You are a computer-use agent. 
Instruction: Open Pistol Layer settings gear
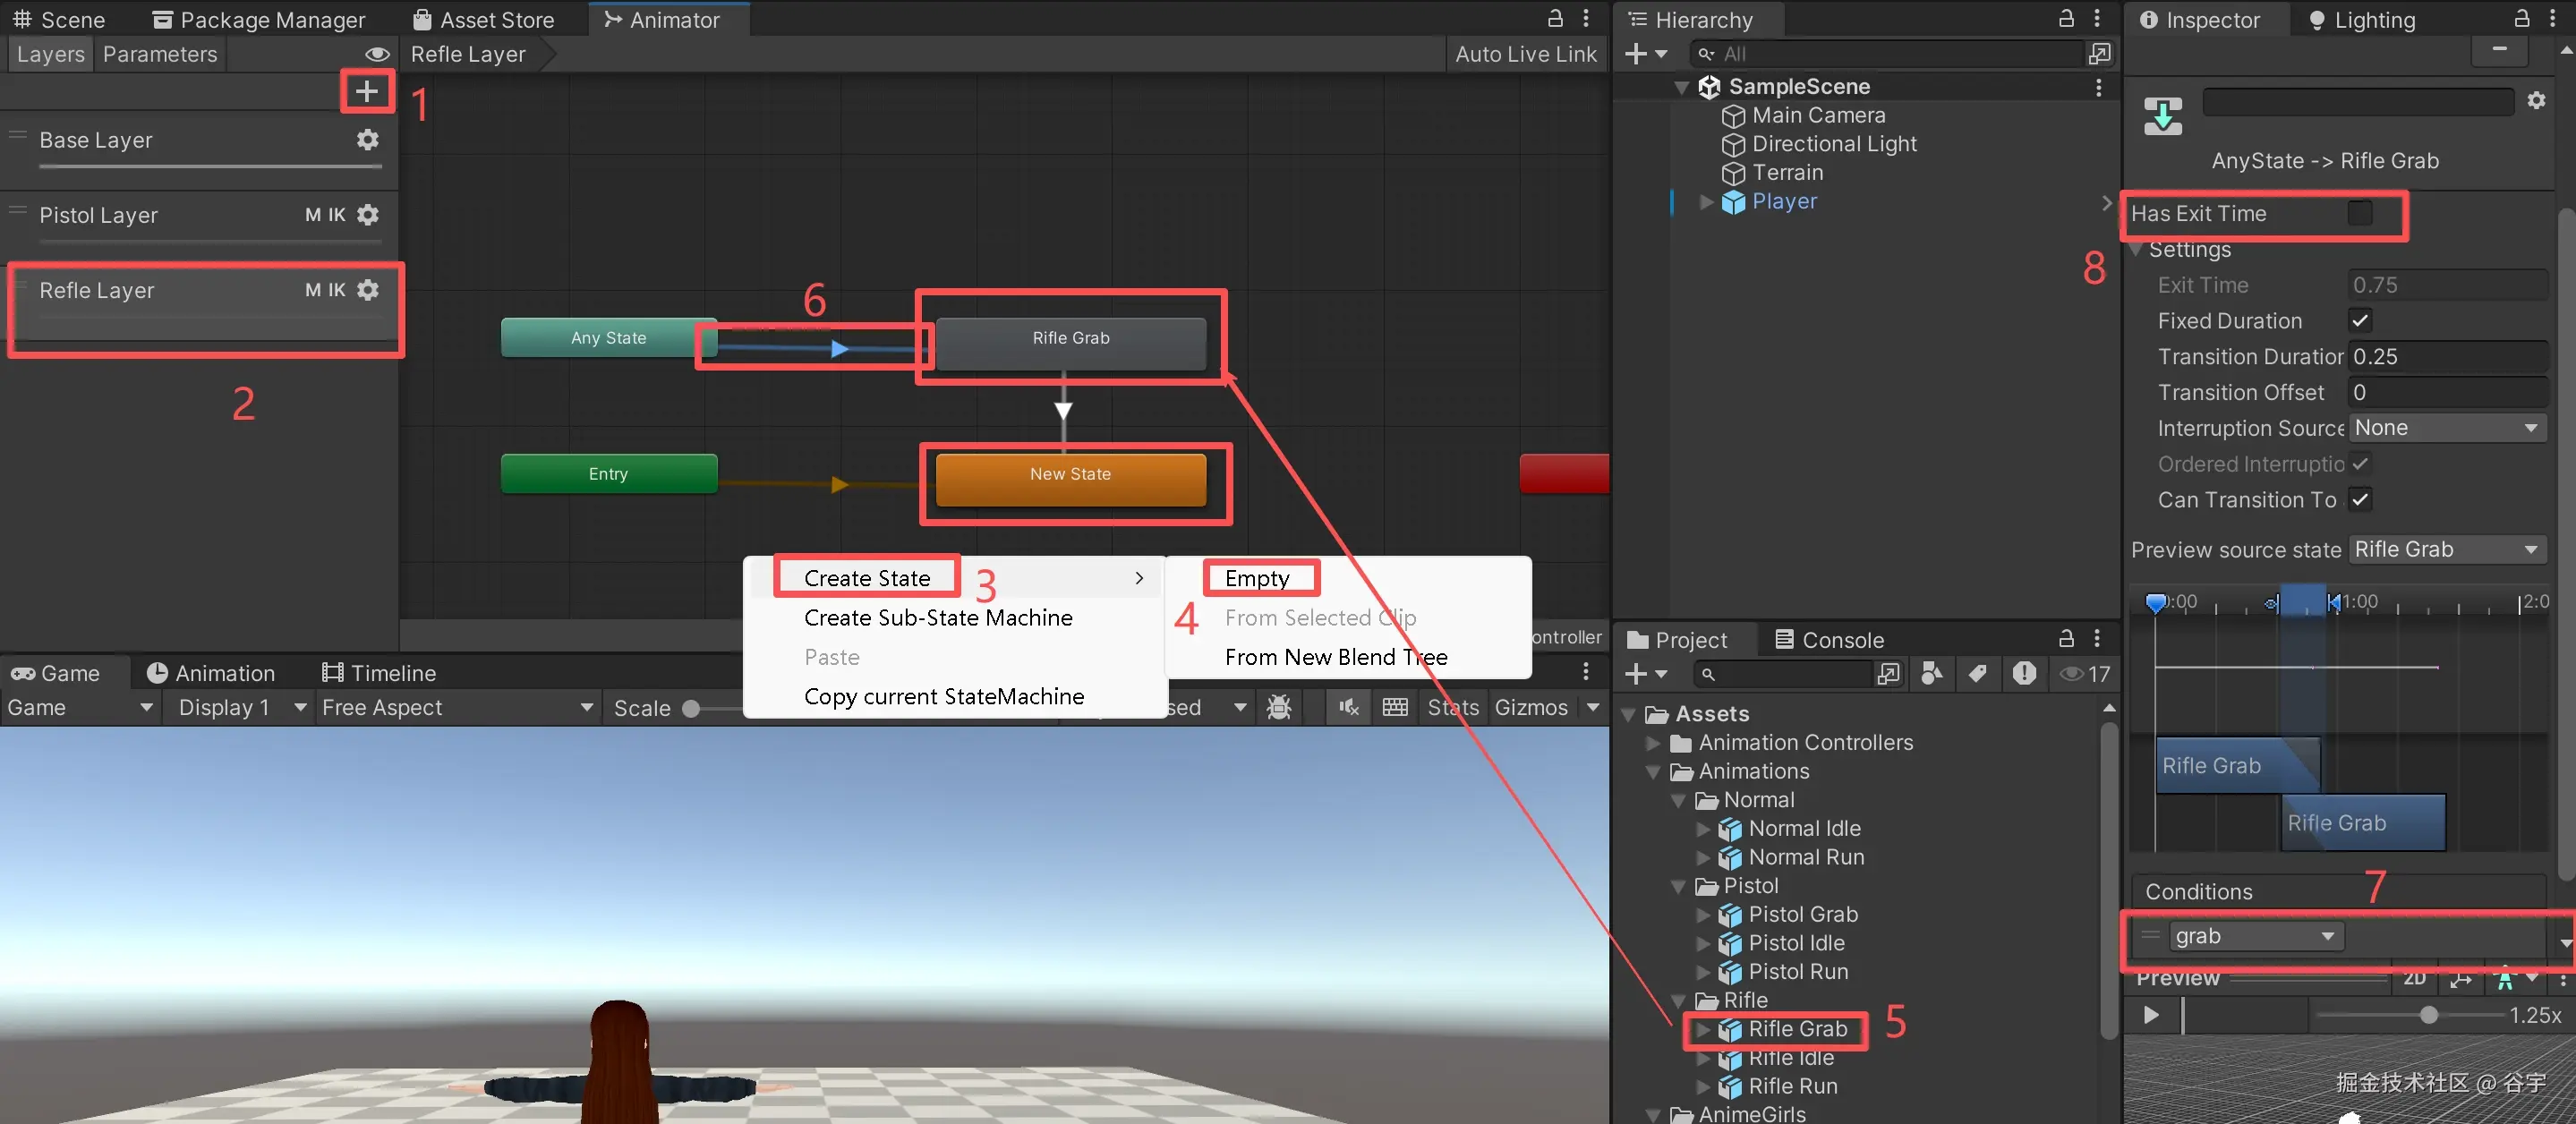(x=368, y=215)
